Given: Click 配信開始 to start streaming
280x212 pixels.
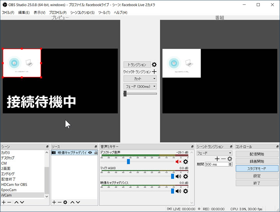Looking at the screenshot, I should click(x=257, y=154).
